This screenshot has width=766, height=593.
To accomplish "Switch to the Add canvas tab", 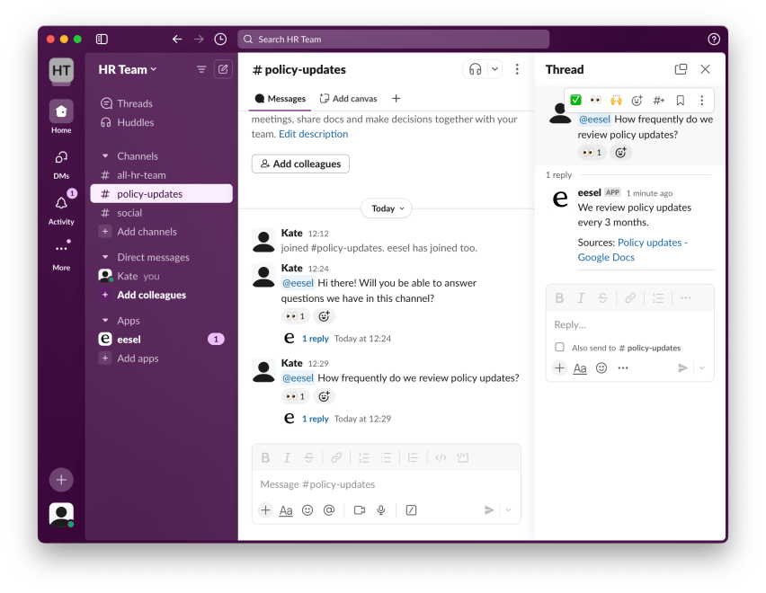I will [x=348, y=99].
